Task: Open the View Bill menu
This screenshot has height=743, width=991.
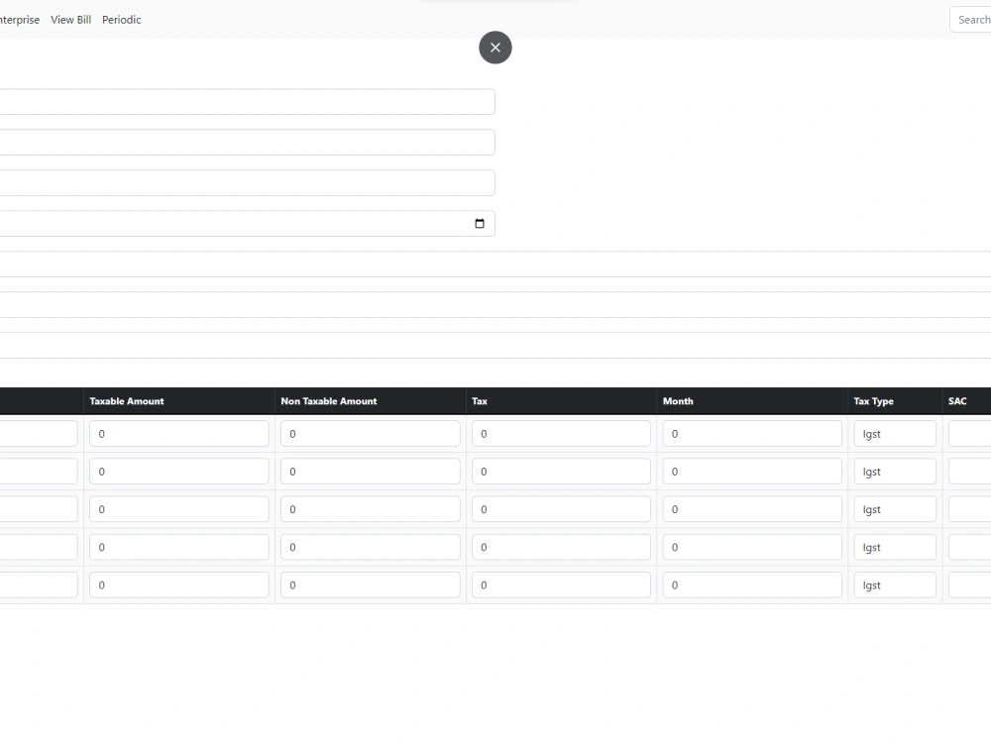Action: click(x=70, y=19)
